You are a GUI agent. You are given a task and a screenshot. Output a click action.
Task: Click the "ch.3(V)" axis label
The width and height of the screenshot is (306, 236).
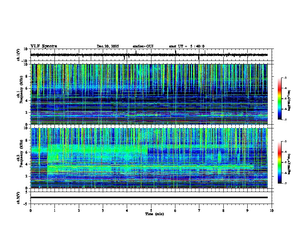[x=18, y=198]
